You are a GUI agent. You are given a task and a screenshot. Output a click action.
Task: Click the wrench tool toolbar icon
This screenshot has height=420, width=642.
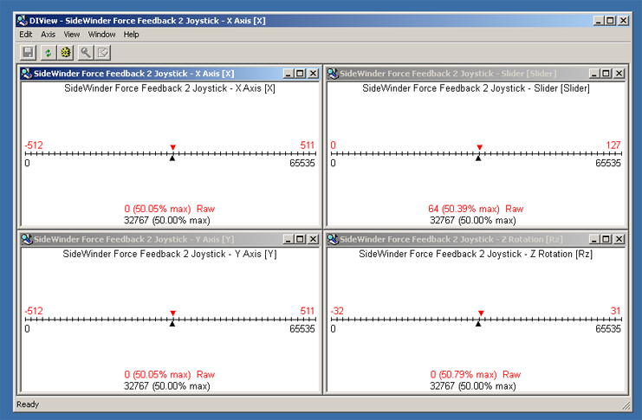pyautogui.click(x=85, y=53)
